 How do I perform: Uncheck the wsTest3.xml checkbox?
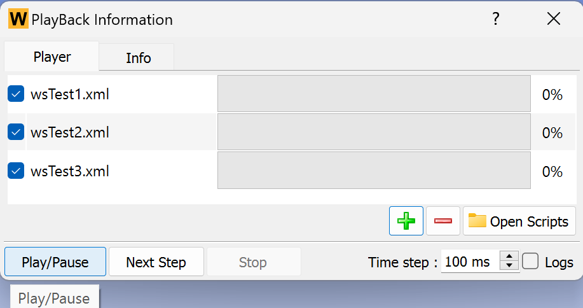click(x=16, y=171)
